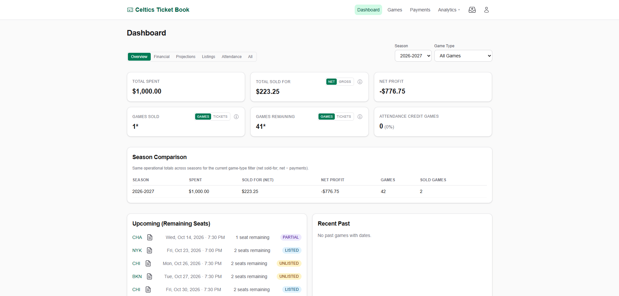Open document icon next to CHA game
This screenshot has height=296, width=619.
click(x=150, y=237)
